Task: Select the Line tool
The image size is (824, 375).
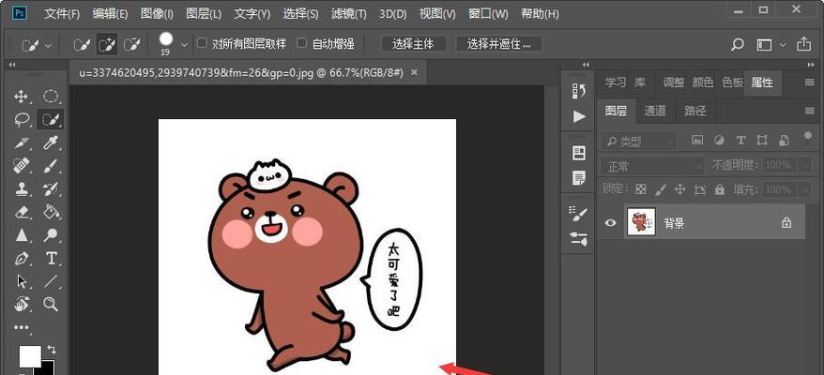Action: click(x=51, y=281)
